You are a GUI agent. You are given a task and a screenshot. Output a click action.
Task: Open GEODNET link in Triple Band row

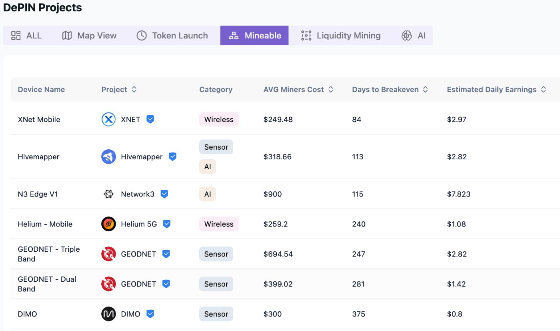pos(138,254)
